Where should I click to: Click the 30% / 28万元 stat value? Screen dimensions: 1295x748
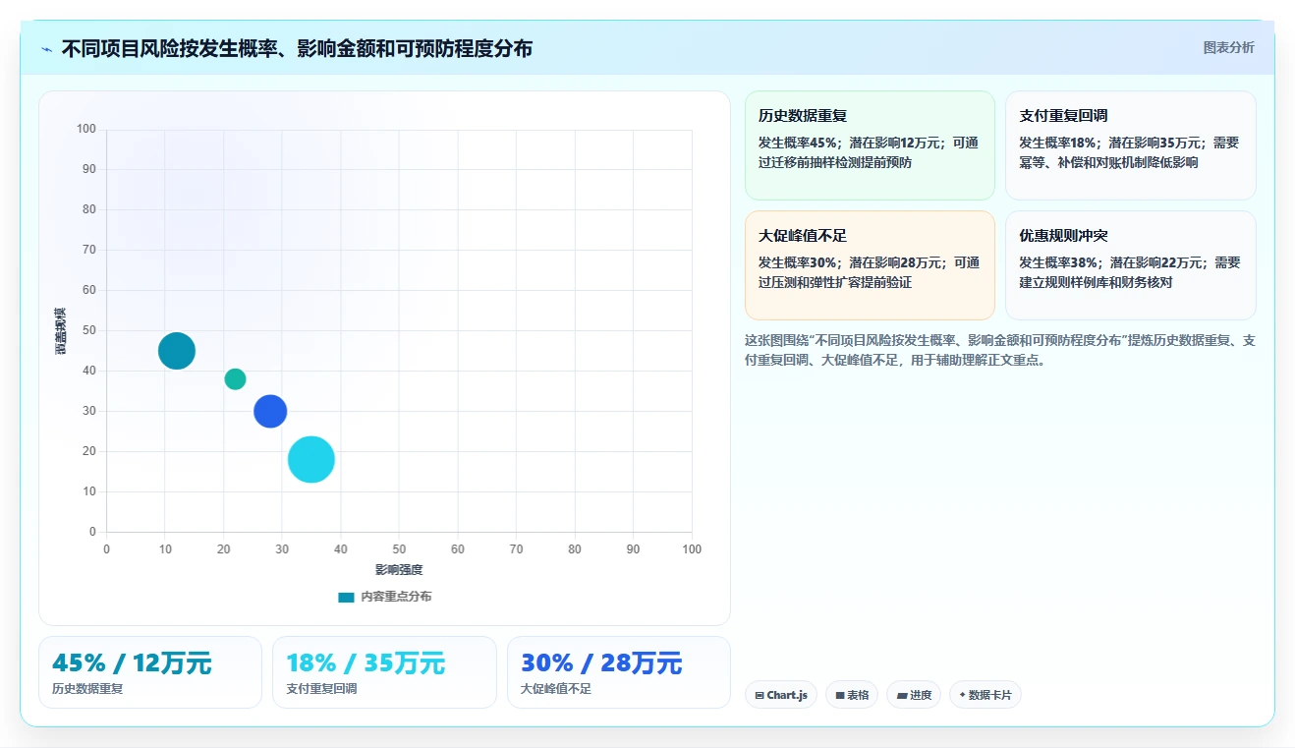click(601, 663)
